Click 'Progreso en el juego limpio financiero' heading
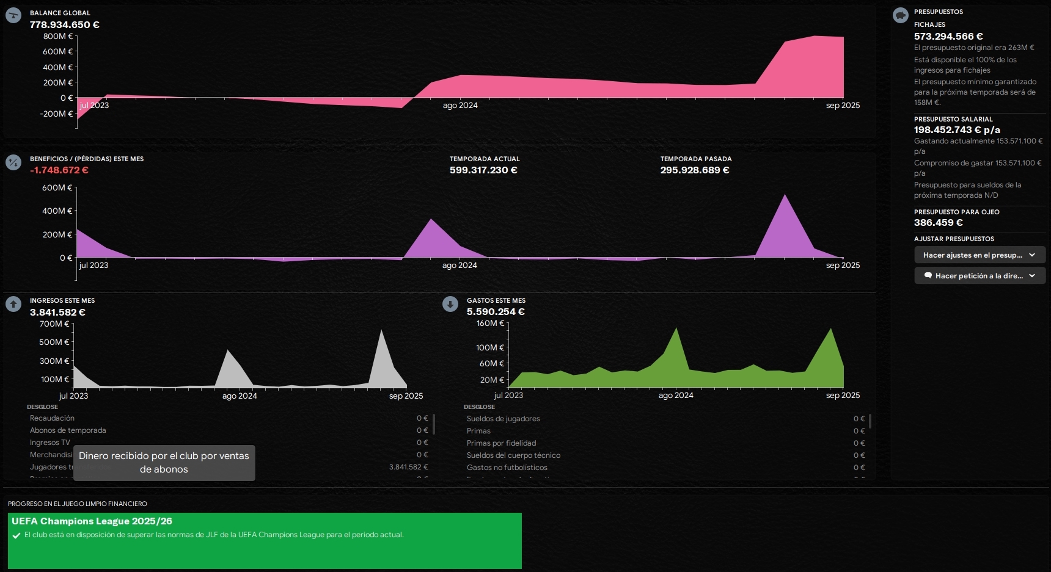This screenshot has width=1051, height=572. coord(78,504)
